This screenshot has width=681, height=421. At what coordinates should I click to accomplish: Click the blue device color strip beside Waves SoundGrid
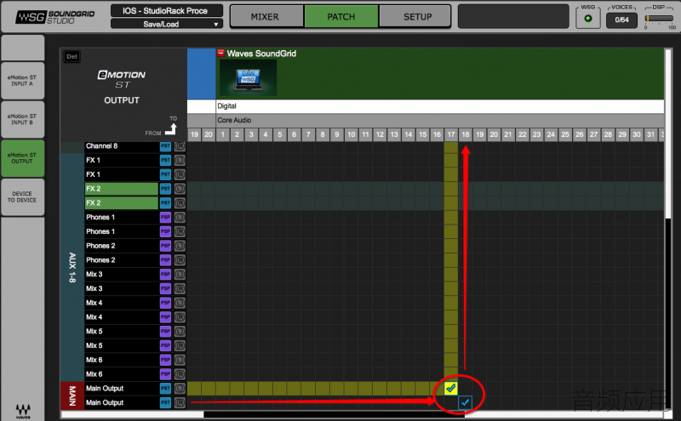click(201, 74)
